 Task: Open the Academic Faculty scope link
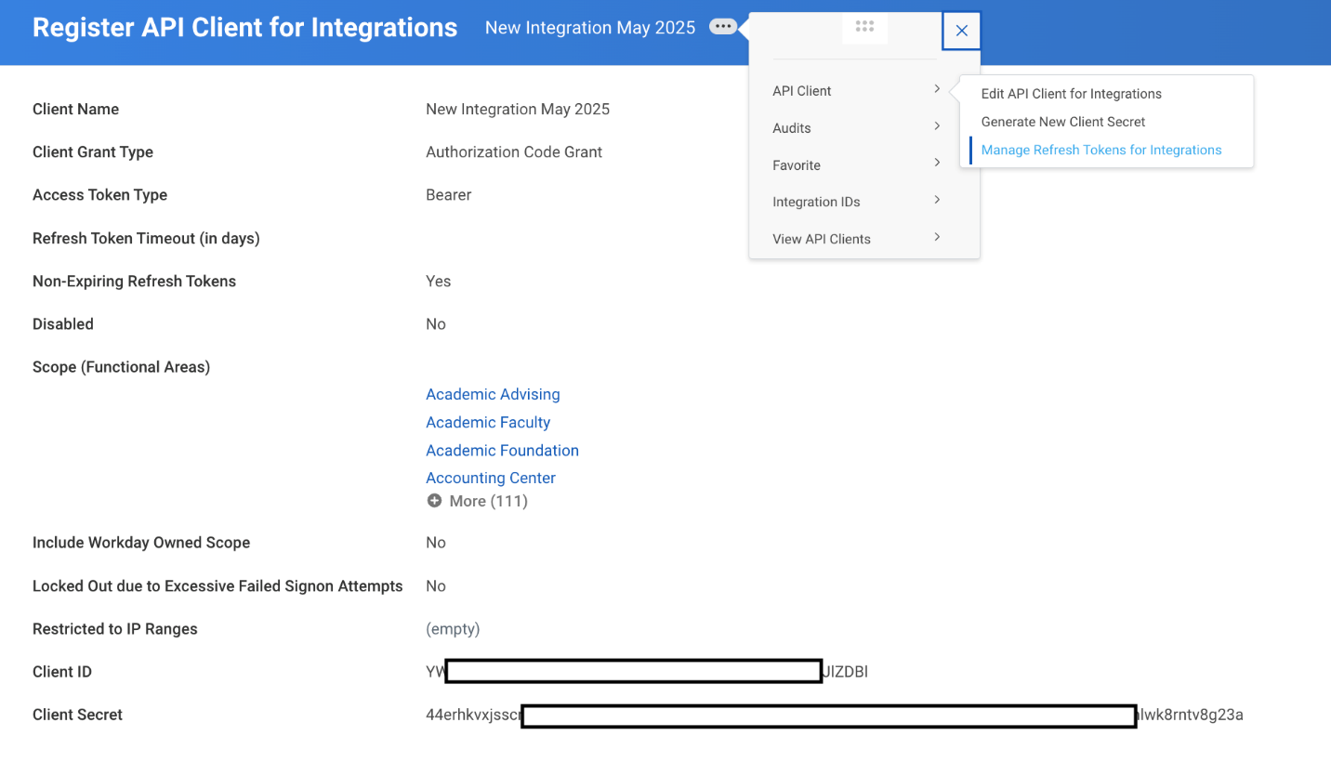[x=488, y=422]
